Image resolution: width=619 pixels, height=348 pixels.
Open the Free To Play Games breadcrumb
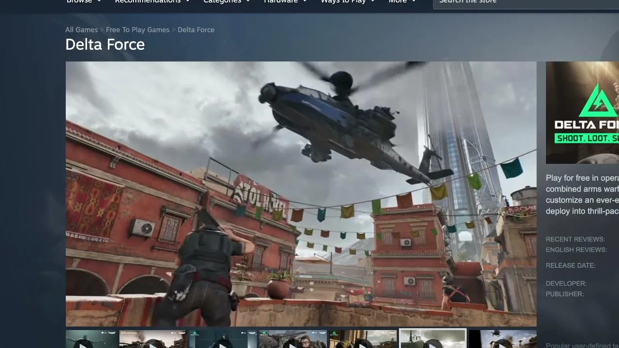pos(138,30)
